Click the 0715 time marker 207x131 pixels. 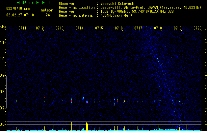[x=99, y=28]
